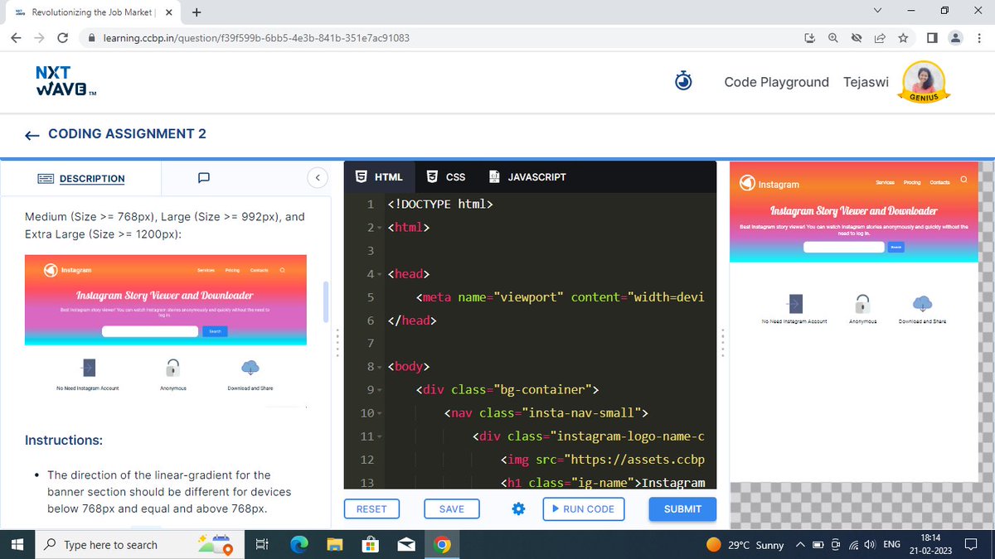Image resolution: width=995 pixels, height=559 pixels.
Task: Open the weather 29°C Sunny widget
Action: (x=745, y=545)
